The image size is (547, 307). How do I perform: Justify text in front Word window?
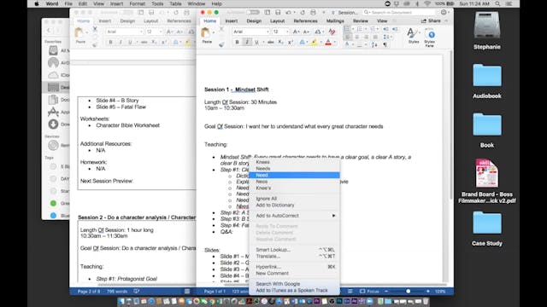[x=375, y=37]
